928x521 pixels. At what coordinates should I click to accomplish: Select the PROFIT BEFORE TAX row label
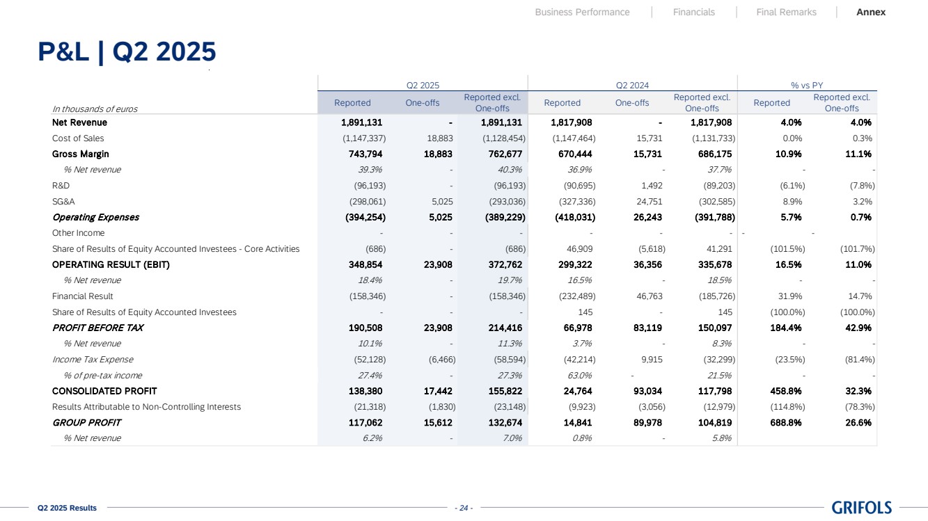[x=97, y=328]
